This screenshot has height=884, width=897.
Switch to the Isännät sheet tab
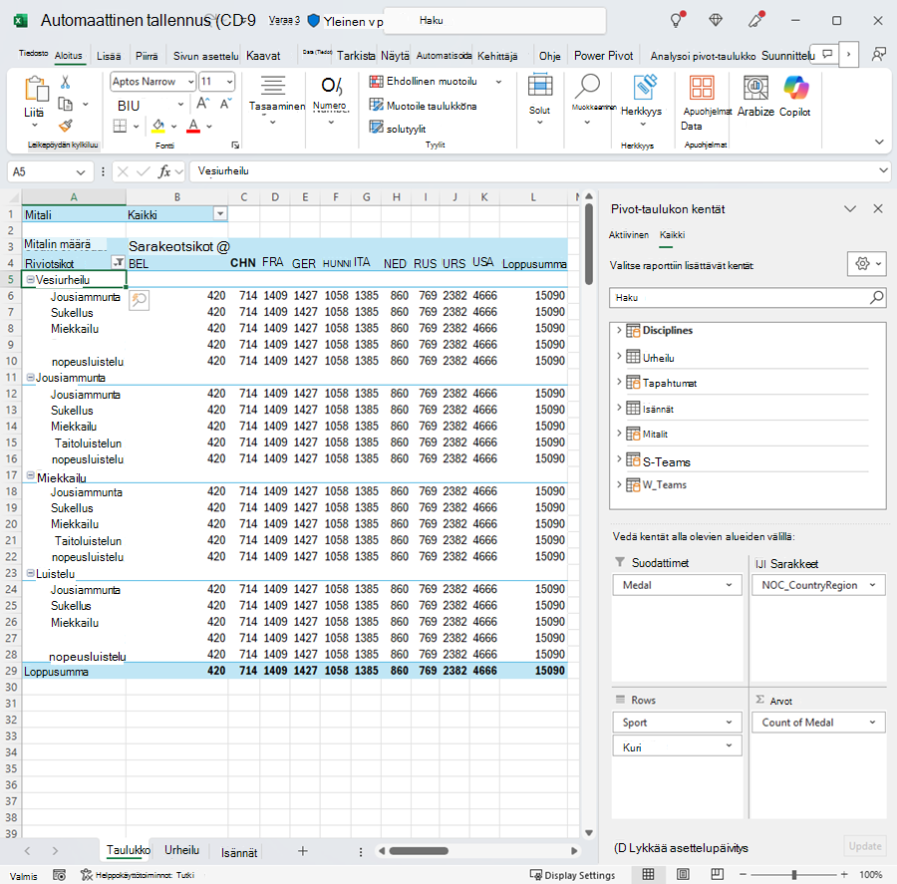[239, 852]
